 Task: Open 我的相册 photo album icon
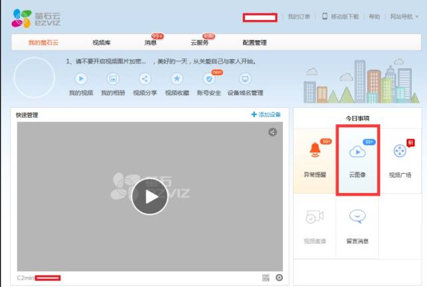coord(113,79)
